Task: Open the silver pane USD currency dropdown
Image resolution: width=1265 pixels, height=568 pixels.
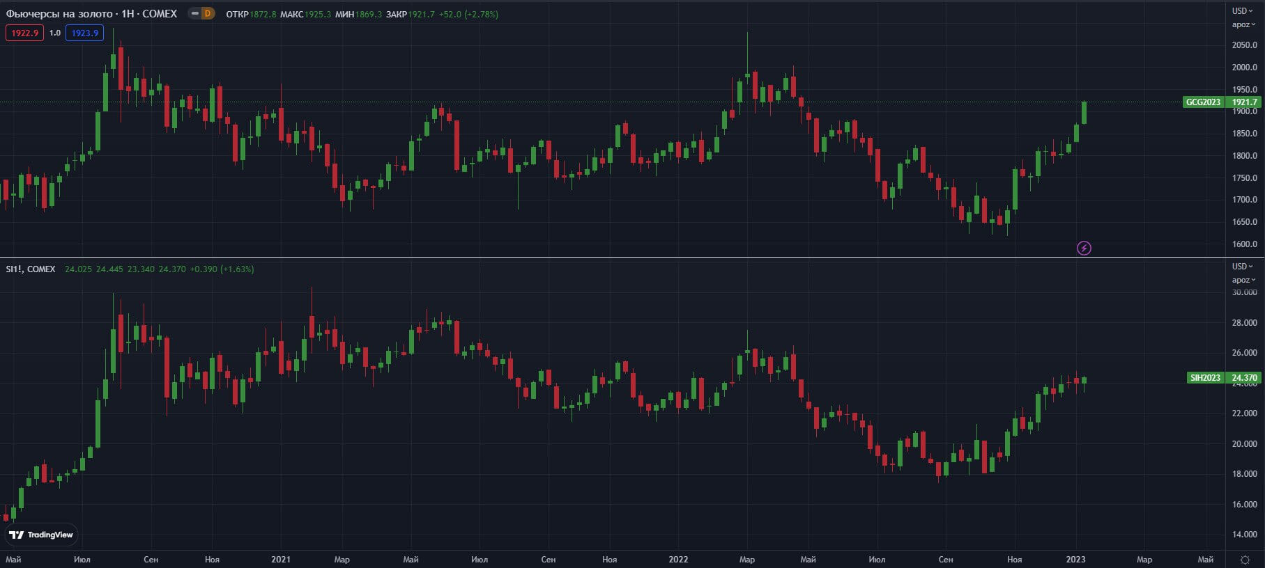Action: (x=1242, y=266)
